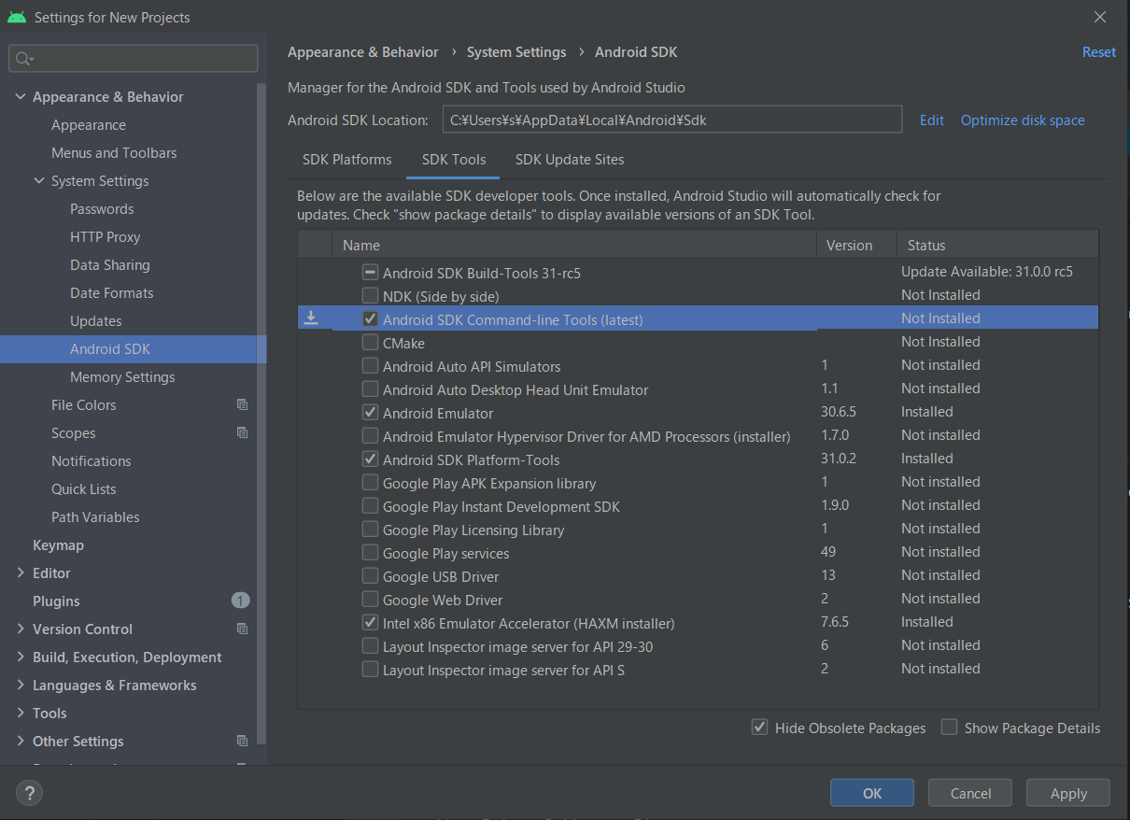The width and height of the screenshot is (1130, 820).
Task: Expand the Editor section arrow
Action: [x=21, y=573]
